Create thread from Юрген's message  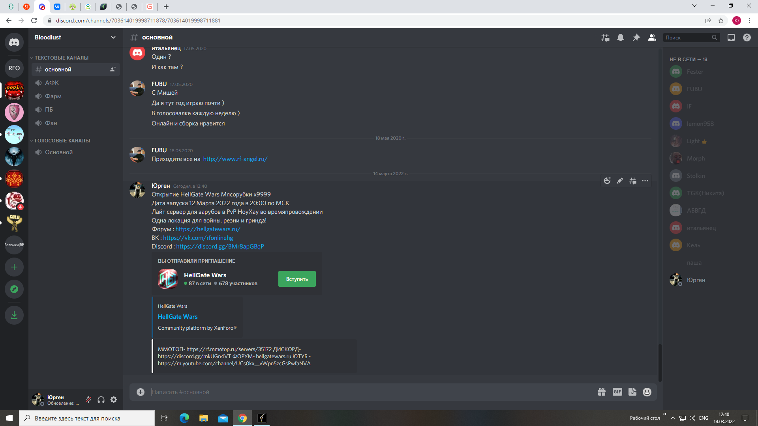(632, 181)
